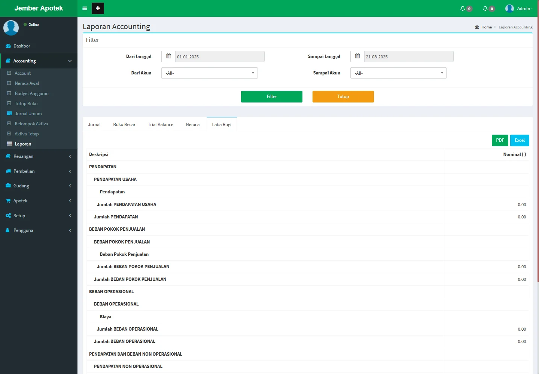
Task: Click the Dari tanggal date field
Action: [x=220, y=56]
